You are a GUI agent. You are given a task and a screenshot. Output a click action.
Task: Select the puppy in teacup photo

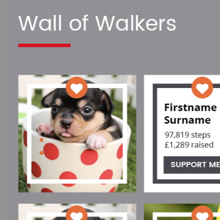coord(77,134)
